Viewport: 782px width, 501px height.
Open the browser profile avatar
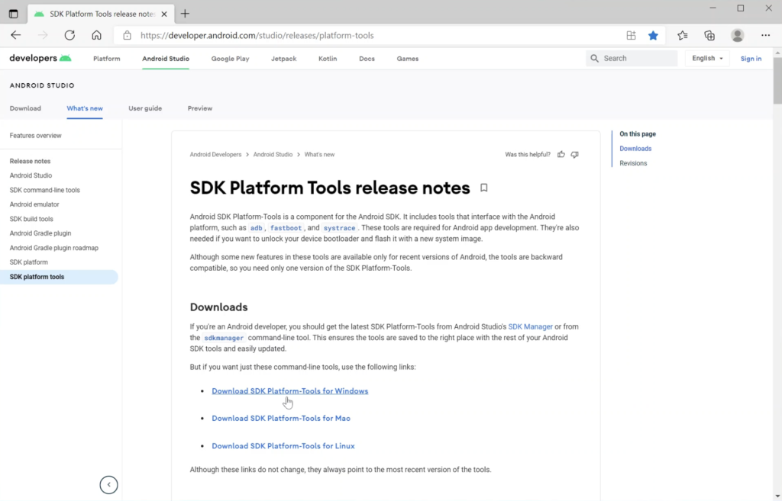(x=737, y=35)
